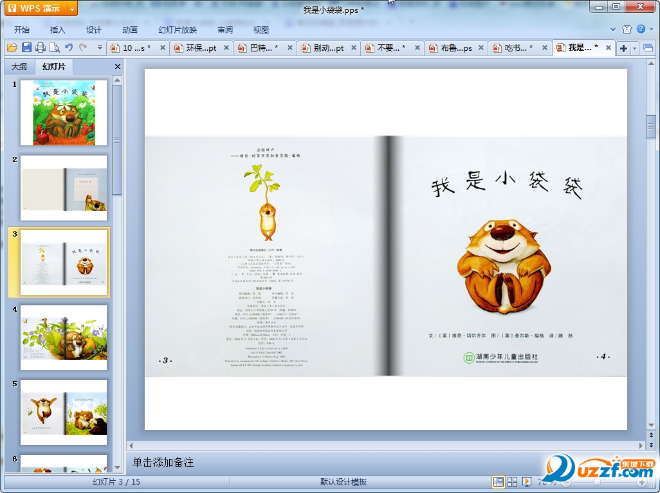Select slide 5 thumbnail
Screen dimensions: 660x493
pos(64,412)
